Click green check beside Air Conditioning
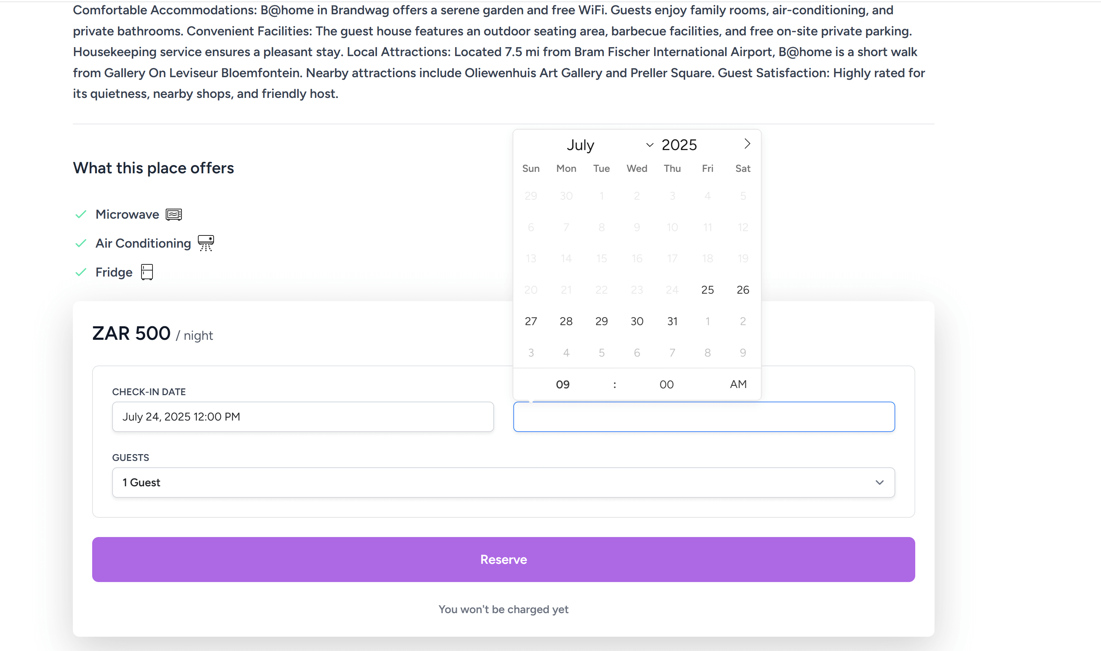This screenshot has width=1101, height=651. (x=81, y=243)
